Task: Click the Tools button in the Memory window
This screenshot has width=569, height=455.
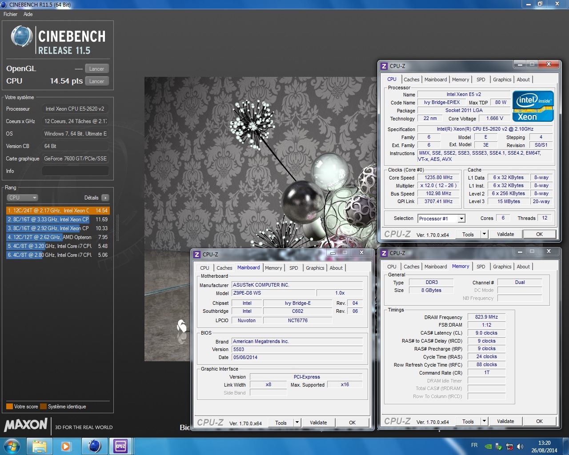Action: (468, 422)
